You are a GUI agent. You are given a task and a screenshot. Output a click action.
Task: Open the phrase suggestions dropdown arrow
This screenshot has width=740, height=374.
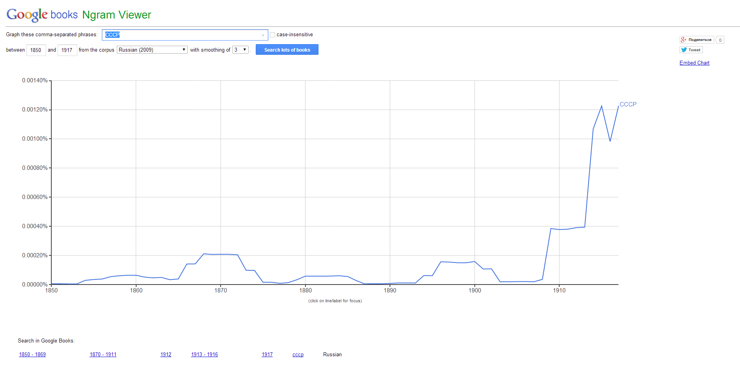coord(263,35)
